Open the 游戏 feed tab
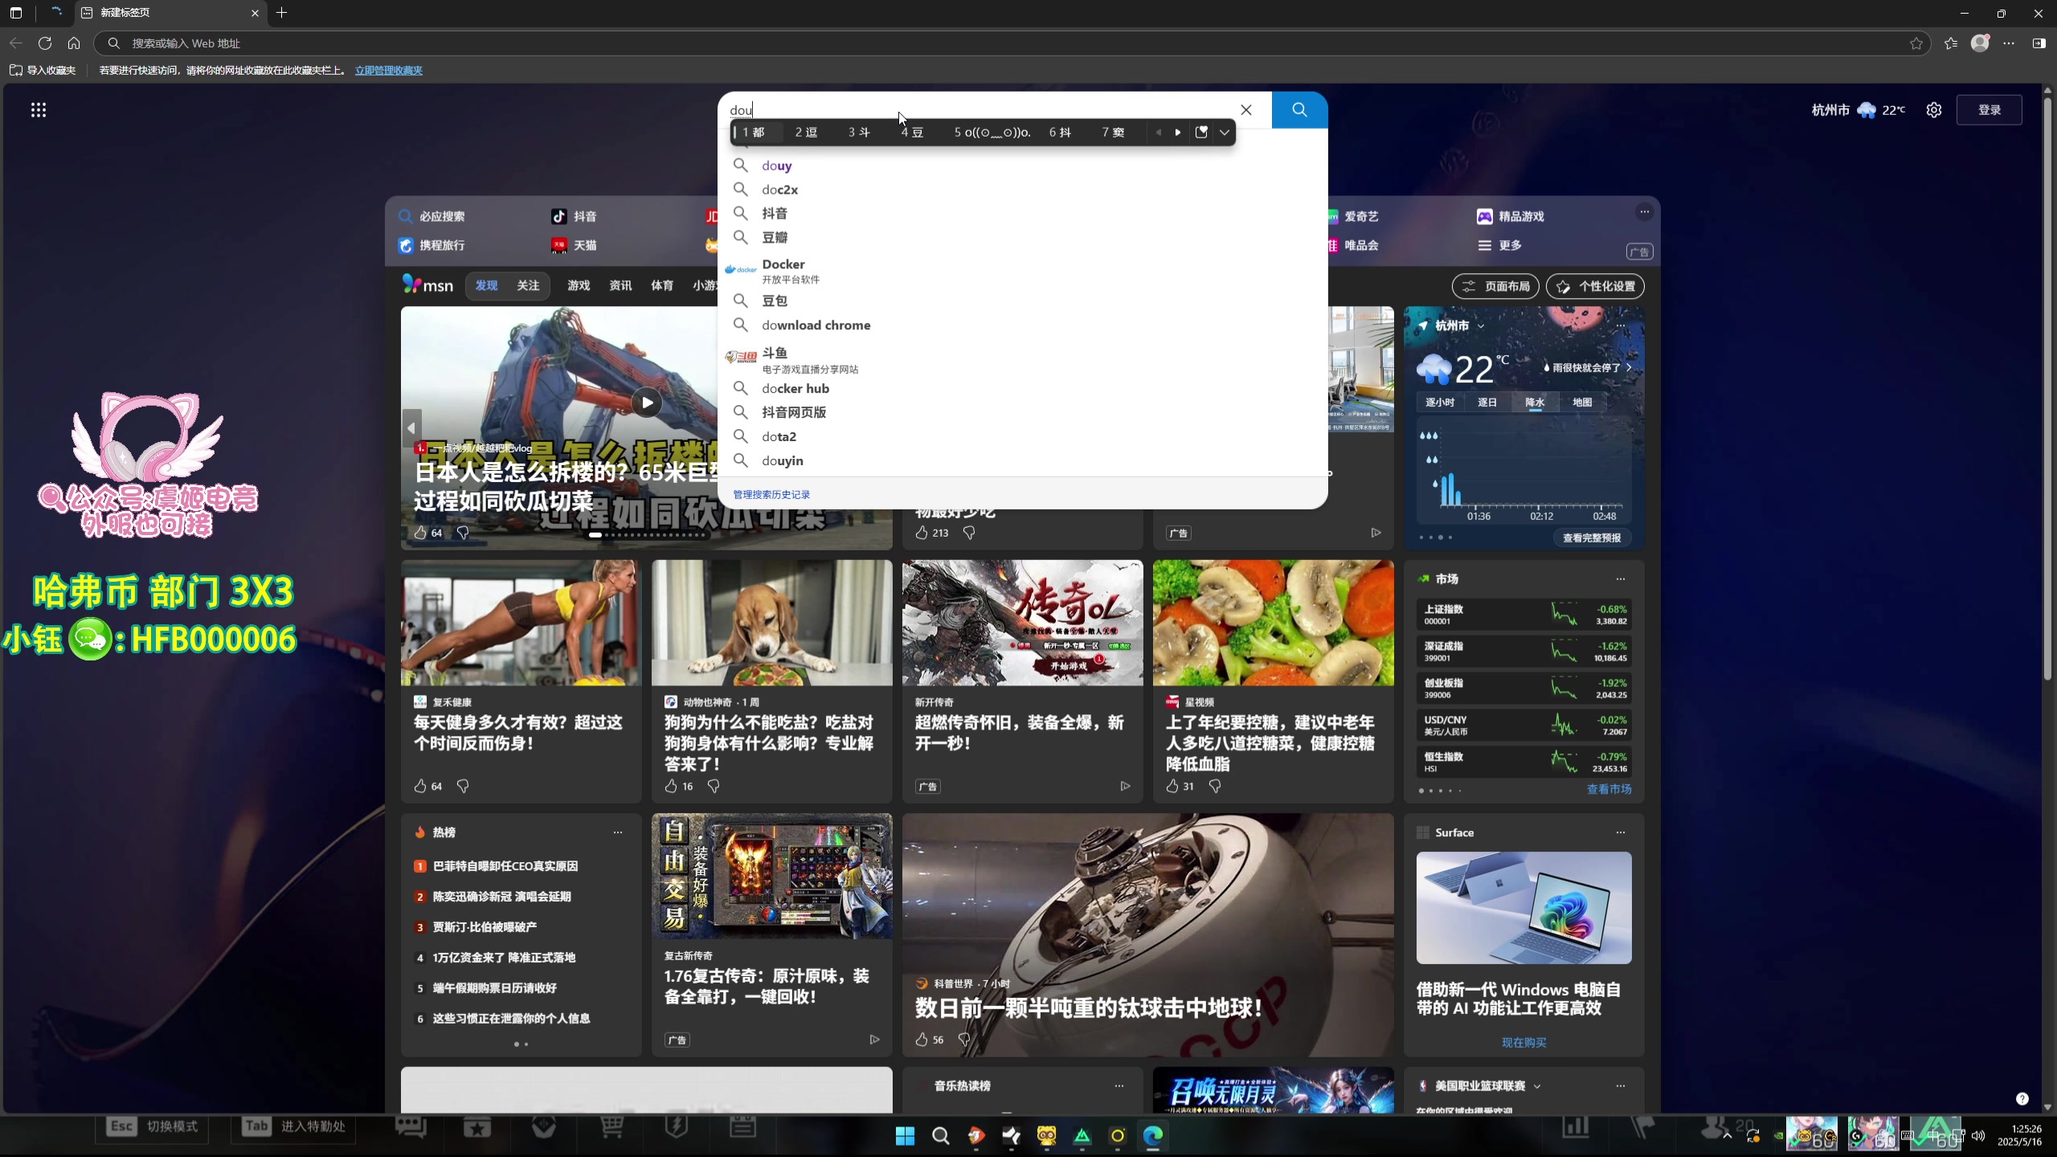The height and width of the screenshot is (1157, 2057). click(x=579, y=285)
